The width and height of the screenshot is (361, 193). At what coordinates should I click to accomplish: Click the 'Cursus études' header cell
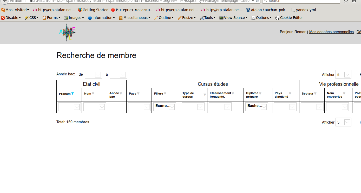(213, 84)
